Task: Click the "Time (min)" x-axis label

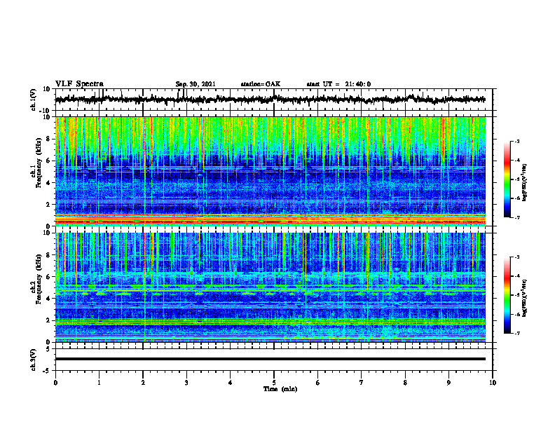Action: coord(280,389)
